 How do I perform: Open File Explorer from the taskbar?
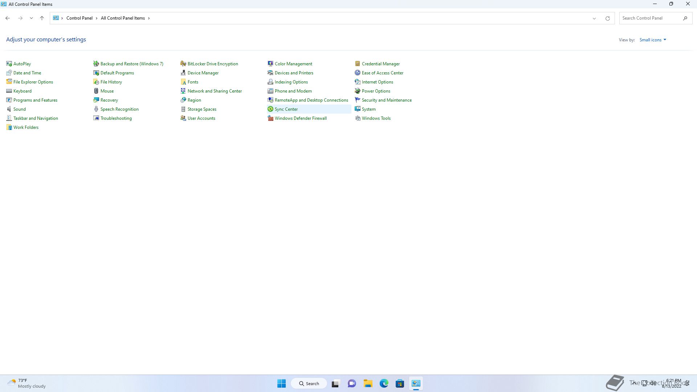(x=368, y=383)
